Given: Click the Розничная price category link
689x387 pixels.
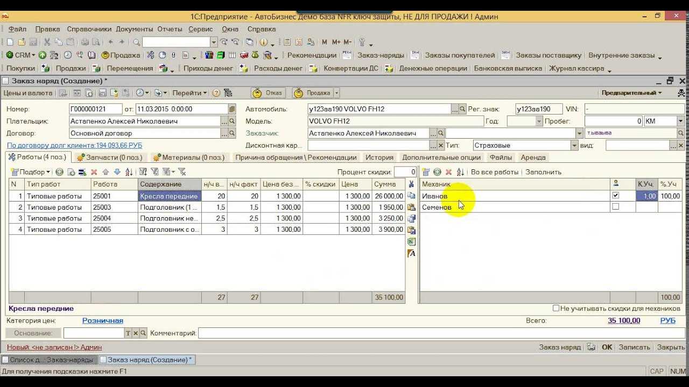Looking at the screenshot, I should click(x=103, y=321).
